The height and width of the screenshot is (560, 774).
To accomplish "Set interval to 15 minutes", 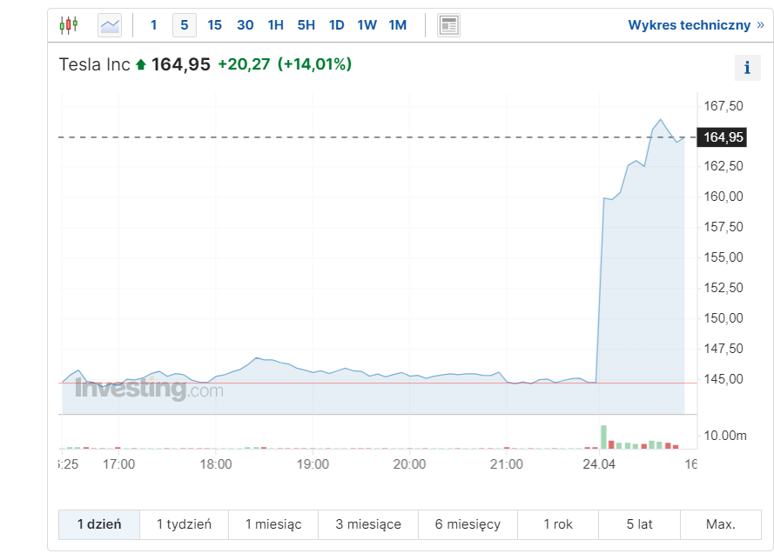I will 215,25.
